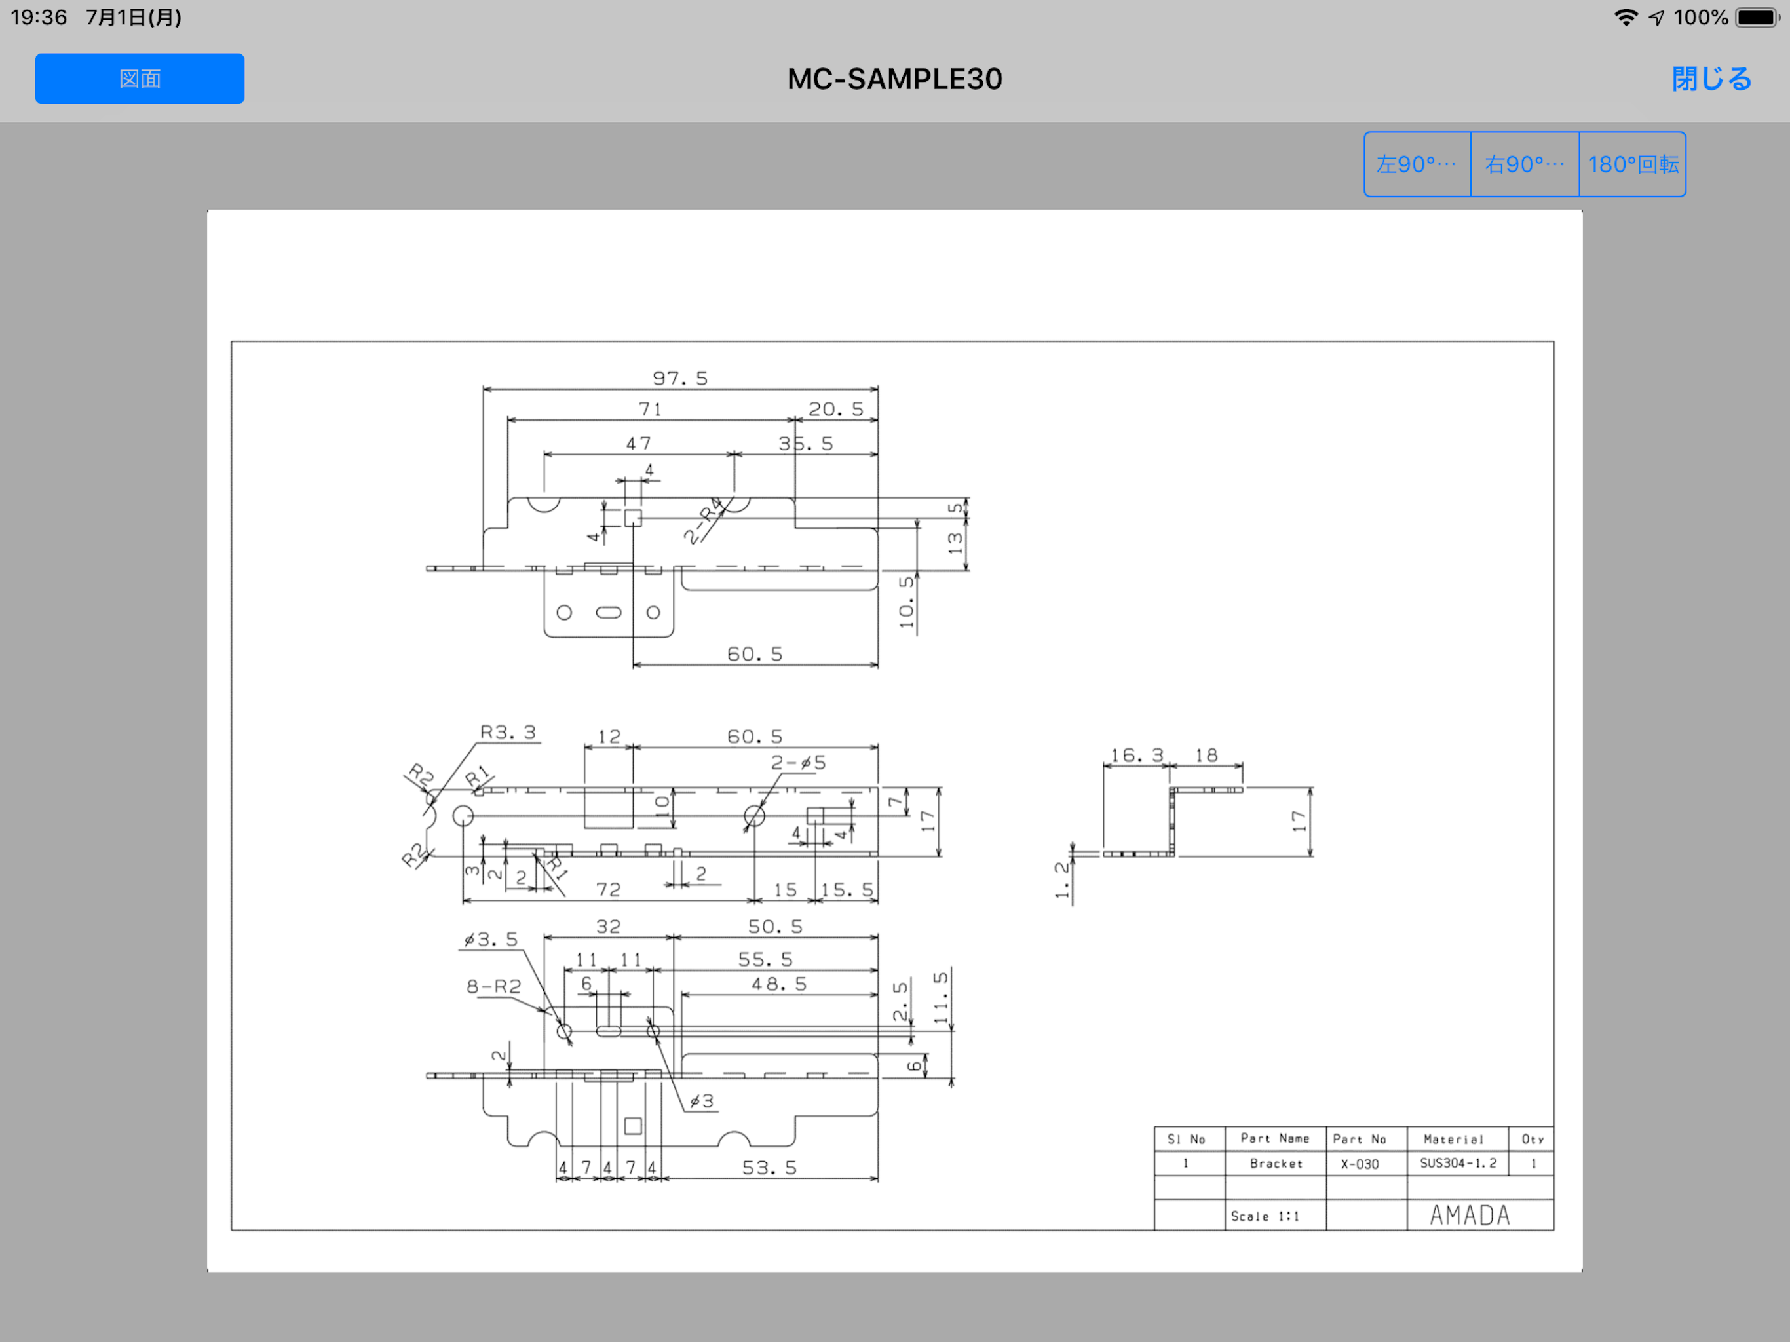
Task: Tap the 71 dimension label
Action: pos(650,409)
